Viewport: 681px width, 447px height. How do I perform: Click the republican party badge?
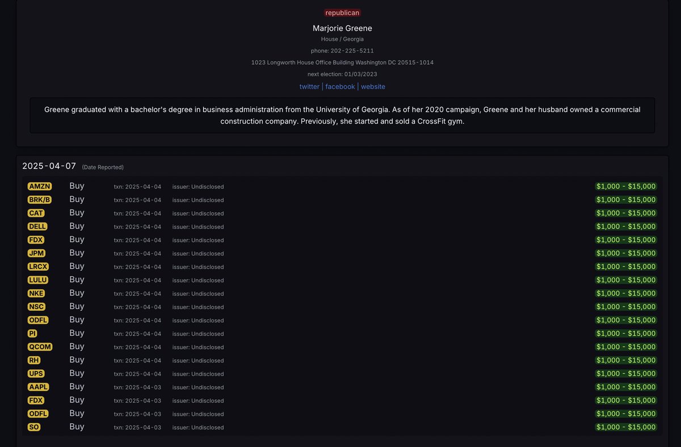[342, 12]
